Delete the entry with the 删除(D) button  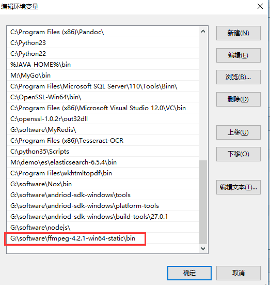(x=238, y=99)
